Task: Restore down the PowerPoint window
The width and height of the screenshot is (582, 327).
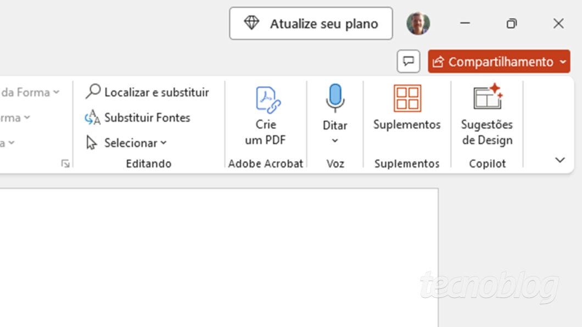Action: tap(512, 24)
